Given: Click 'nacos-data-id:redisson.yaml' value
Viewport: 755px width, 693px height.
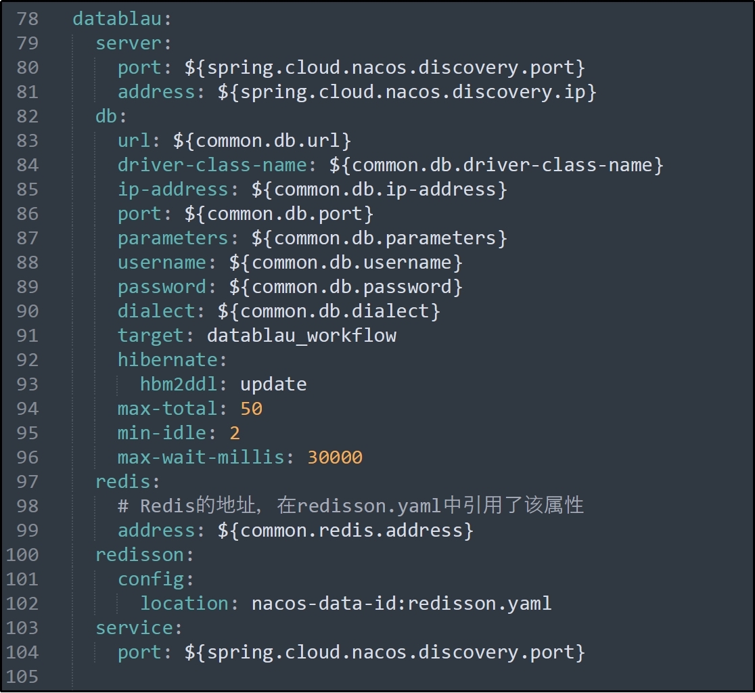Looking at the screenshot, I should point(402,604).
